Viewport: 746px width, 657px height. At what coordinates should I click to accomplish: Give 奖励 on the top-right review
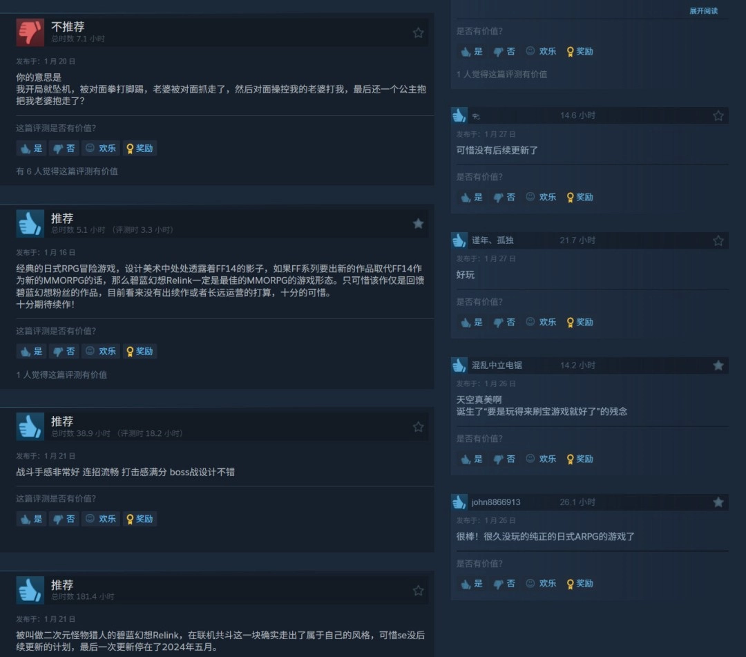580,52
